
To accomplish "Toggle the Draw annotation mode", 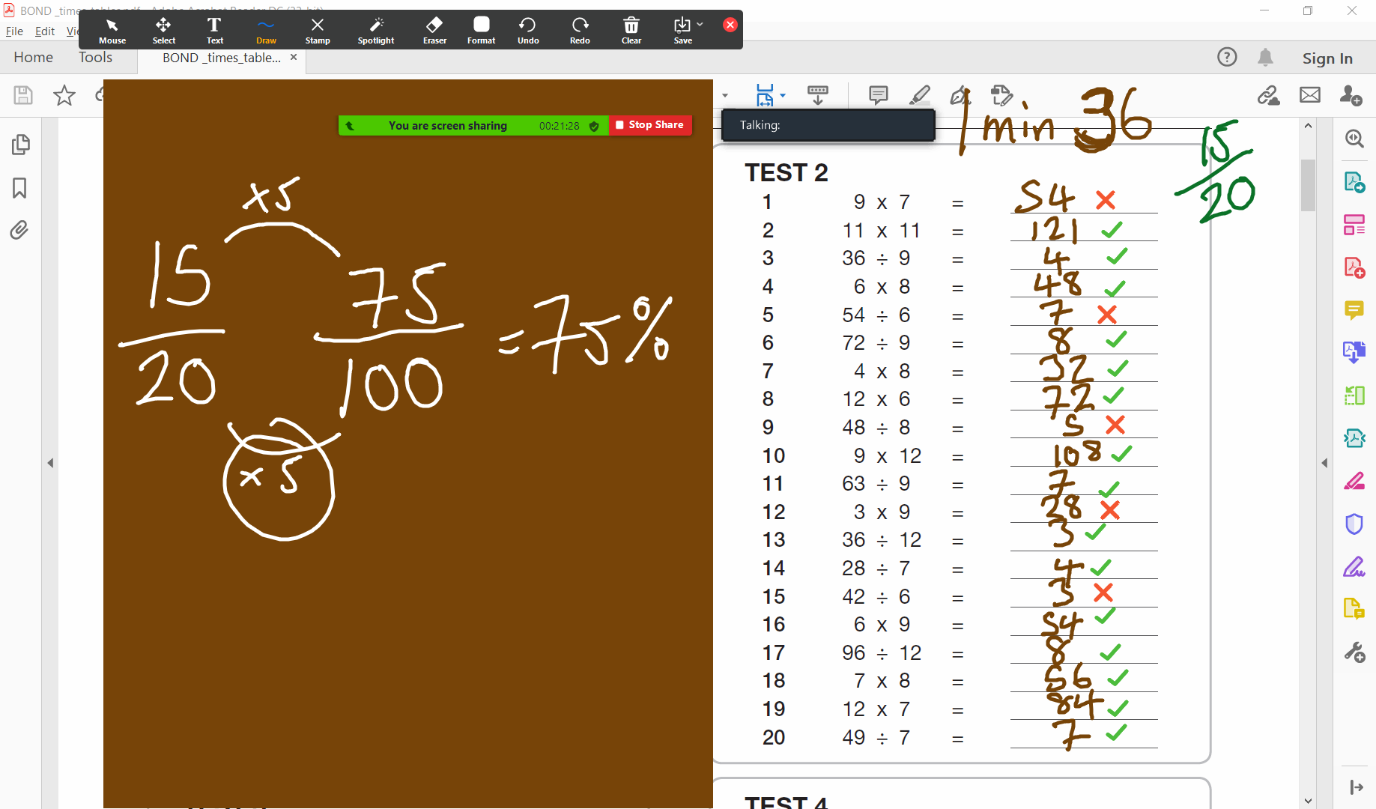I will 266,30.
